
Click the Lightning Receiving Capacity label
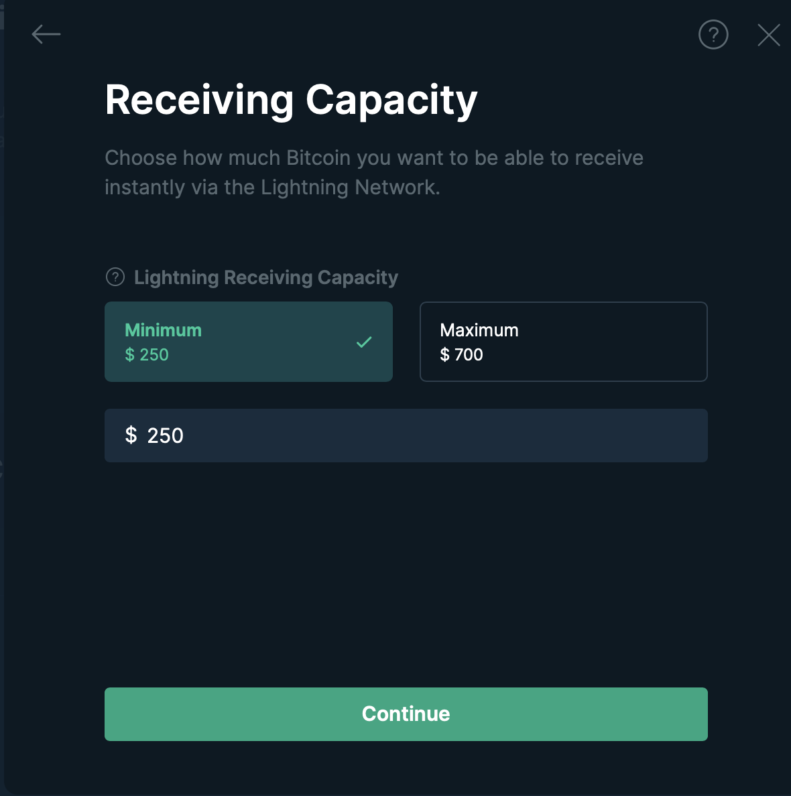tap(265, 277)
